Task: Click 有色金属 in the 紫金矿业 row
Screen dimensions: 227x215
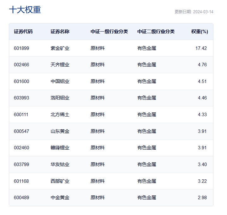Action: [147, 48]
